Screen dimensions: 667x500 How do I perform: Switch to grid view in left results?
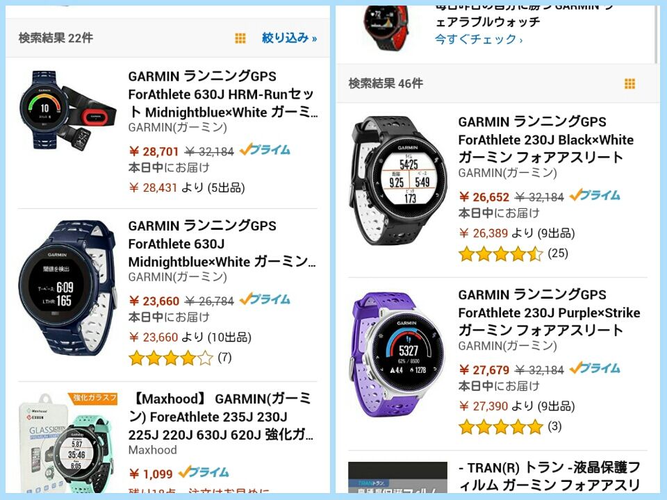coord(240,39)
